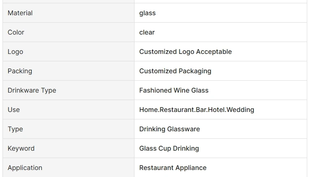Select the 'Restaurant Appliance' value
Screen dimensions: 313x177
(x=173, y=168)
